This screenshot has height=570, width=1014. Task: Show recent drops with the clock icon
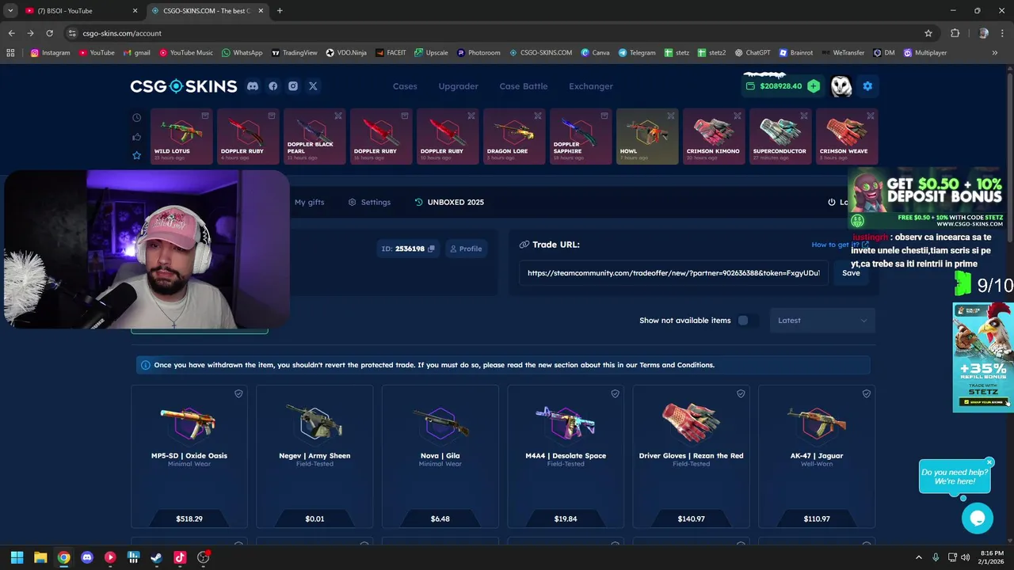(136, 118)
